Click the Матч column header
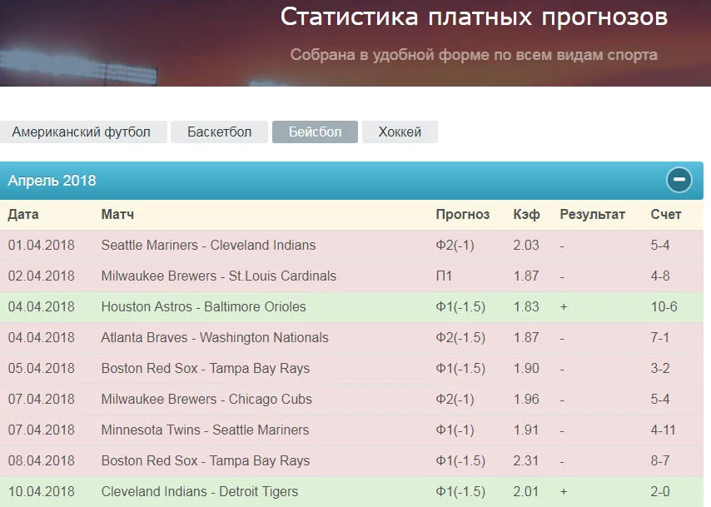This screenshot has width=711, height=507. coord(117,214)
